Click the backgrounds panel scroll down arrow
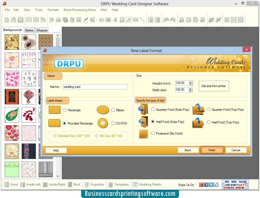The height and width of the screenshot is (198, 260). (x=58, y=176)
